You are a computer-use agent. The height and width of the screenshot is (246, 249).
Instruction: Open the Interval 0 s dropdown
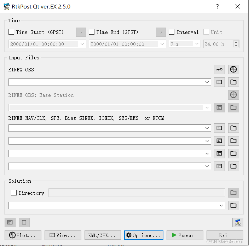197,44
